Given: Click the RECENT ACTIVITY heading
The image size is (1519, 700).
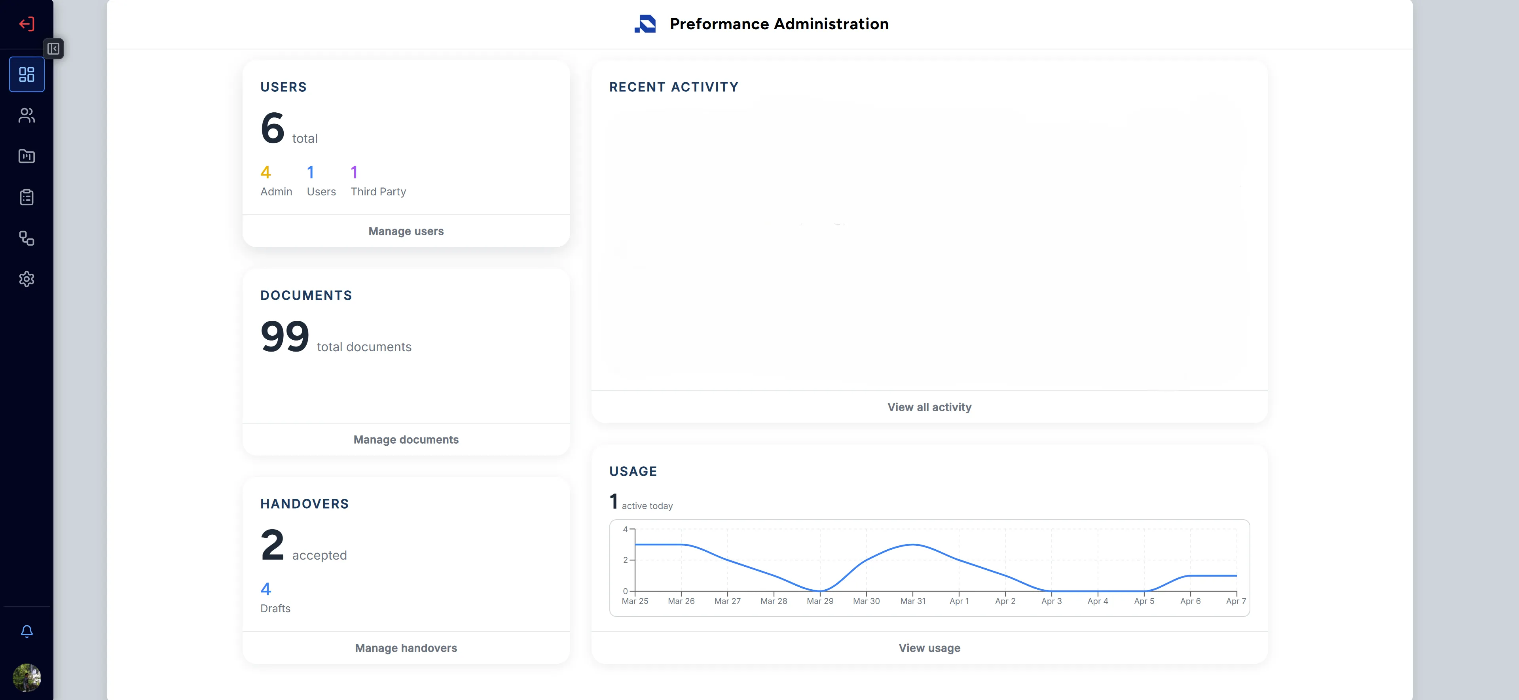Looking at the screenshot, I should coord(673,87).
